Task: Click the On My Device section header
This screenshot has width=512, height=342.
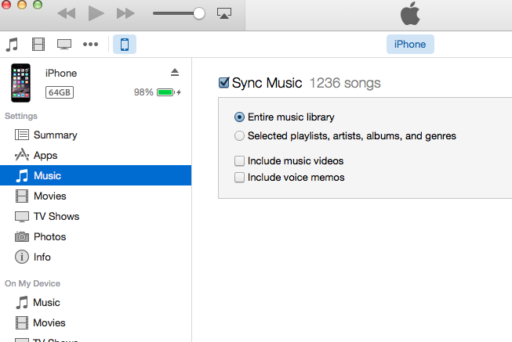Action: 32,283
